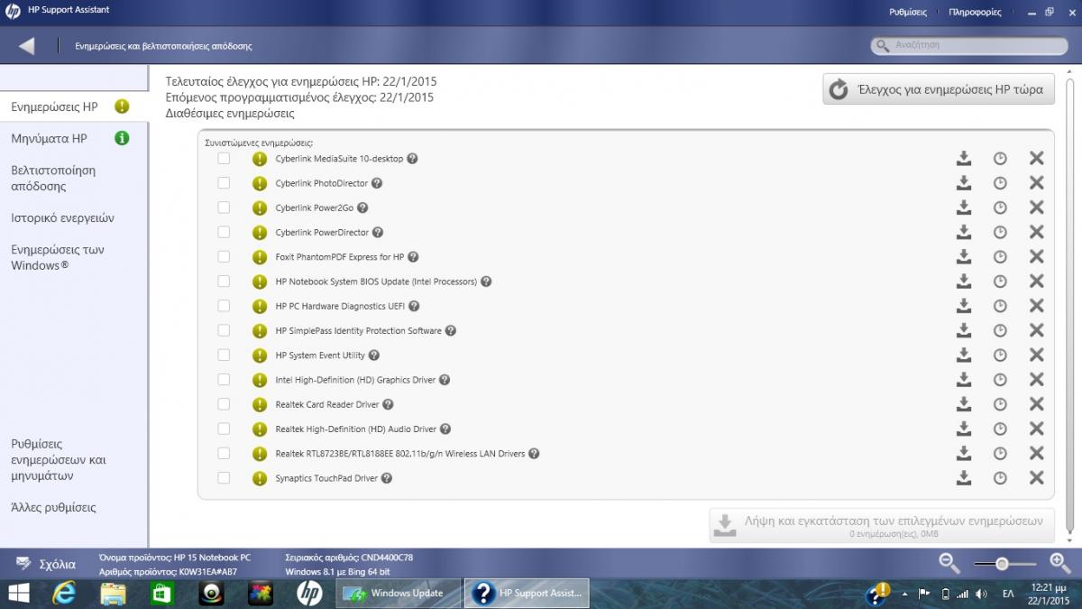Download Intel HD Graphics Driver update

click(964, 380)
